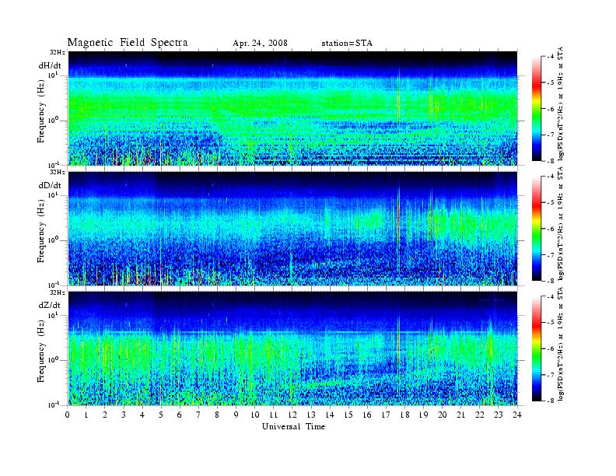Click the '-7' tick on dZ/dt color bar
616x476 pixels.
point(551,375)
